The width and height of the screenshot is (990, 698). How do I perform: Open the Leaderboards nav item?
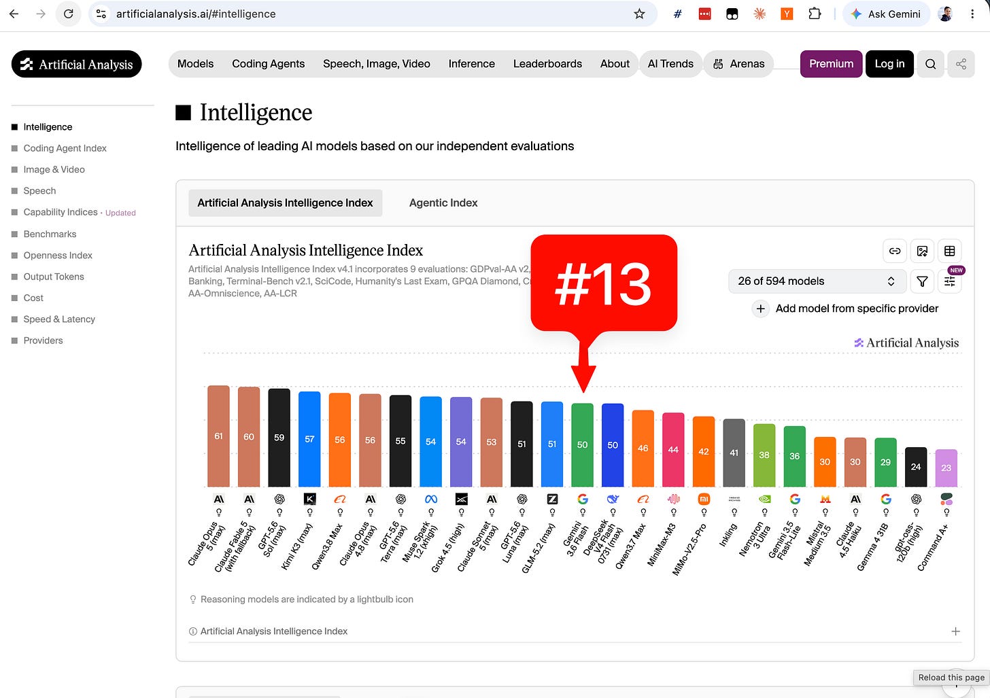click(547, 64)
